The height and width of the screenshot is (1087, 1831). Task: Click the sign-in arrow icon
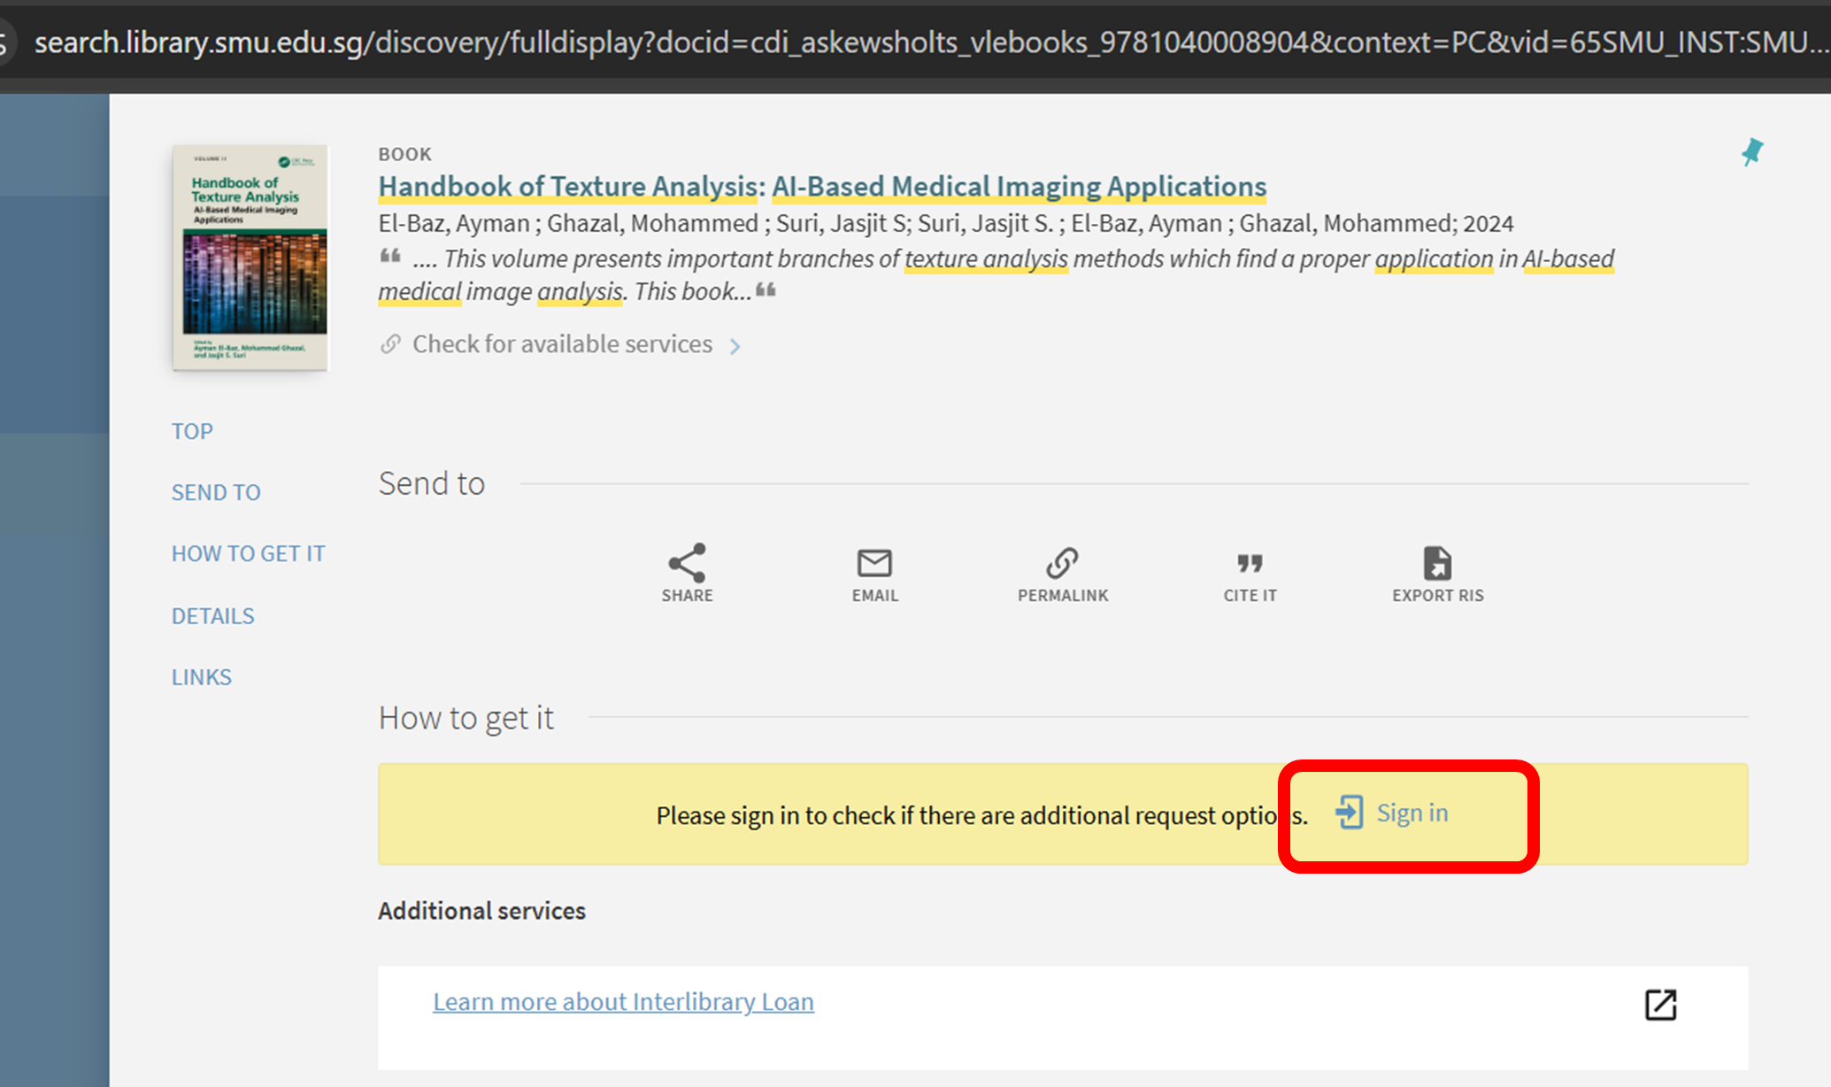pyautogui.click(x=1349, y=813)
